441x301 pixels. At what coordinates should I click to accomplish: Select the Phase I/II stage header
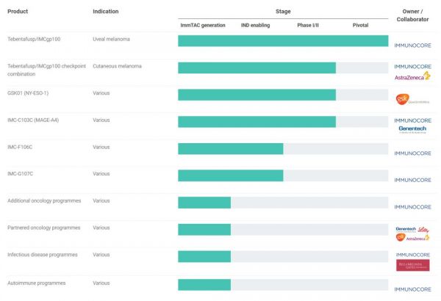[309, 25]
